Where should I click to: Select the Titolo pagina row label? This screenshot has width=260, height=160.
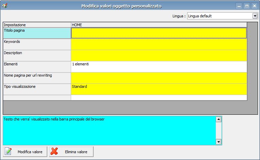[x=37, y=33]
